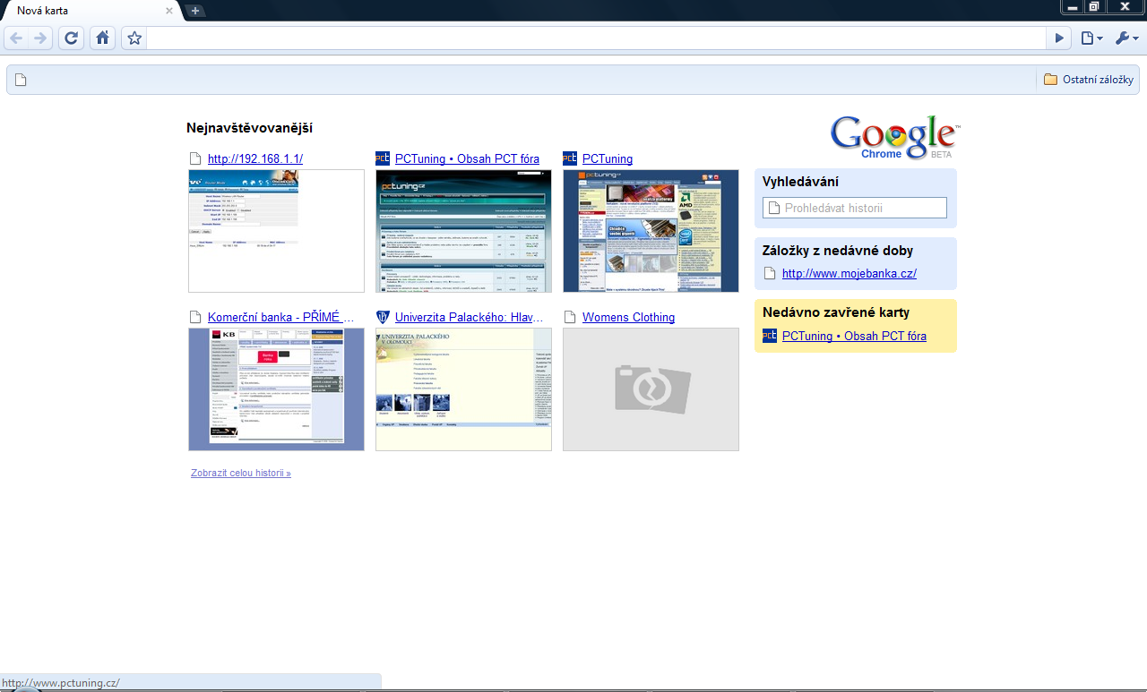
Task: Open the wrench settings menu
Action: [1126, 38]
